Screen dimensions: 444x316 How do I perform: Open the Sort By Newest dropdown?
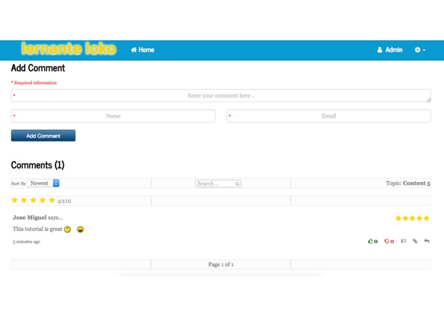tap(43, 184)
